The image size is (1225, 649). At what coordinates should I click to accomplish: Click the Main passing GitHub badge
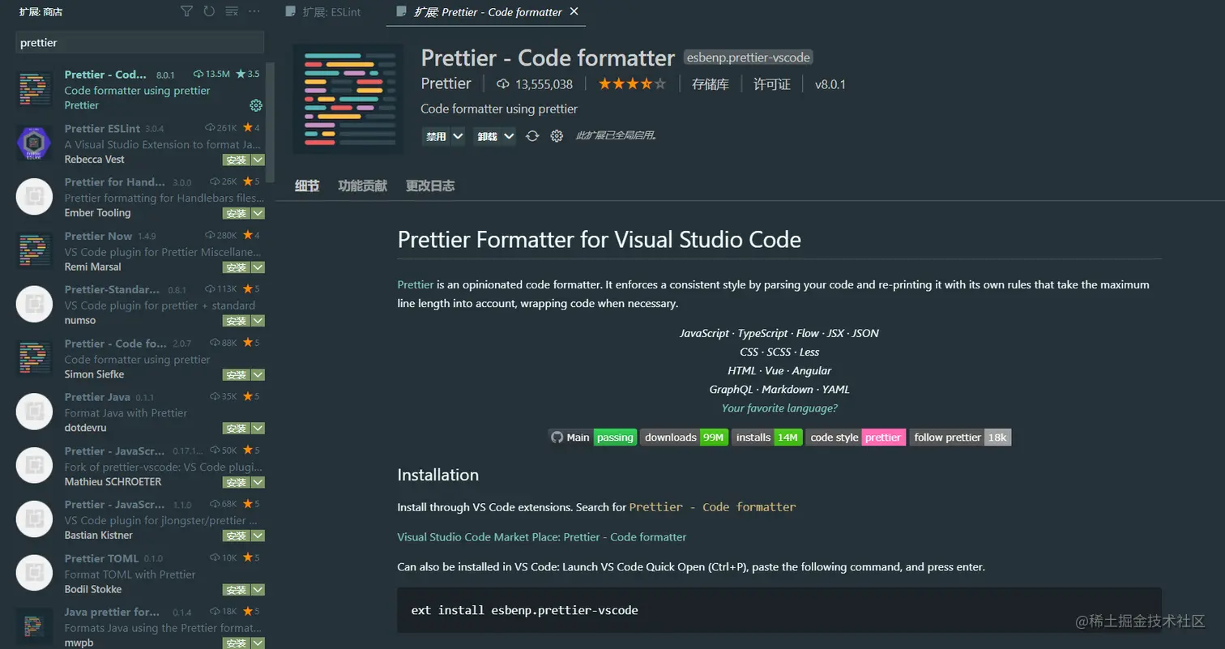pos(592,438)
